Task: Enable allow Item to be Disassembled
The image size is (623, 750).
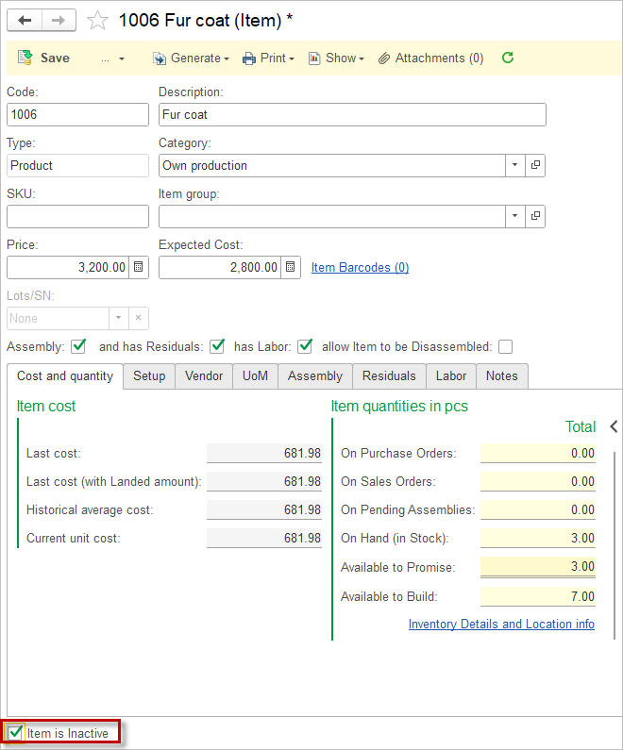Action: pyautogui.click(x=506, y=346)
